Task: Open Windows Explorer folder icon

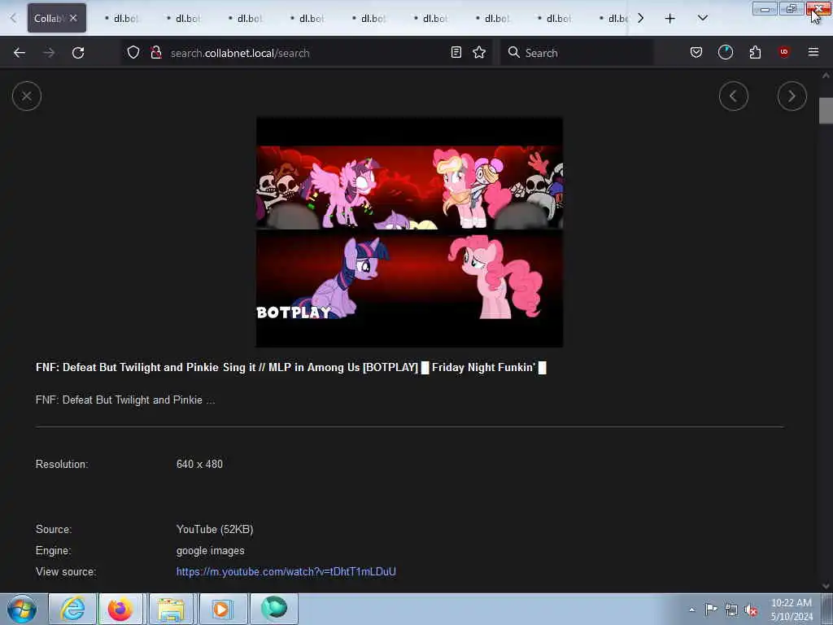Action: pos(171,609)
